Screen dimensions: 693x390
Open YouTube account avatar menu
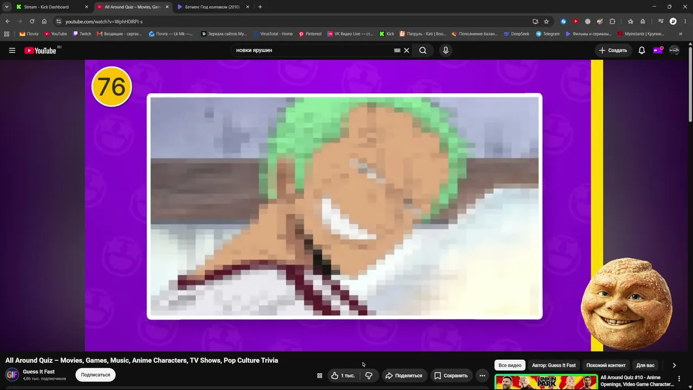tap(674, 50)
